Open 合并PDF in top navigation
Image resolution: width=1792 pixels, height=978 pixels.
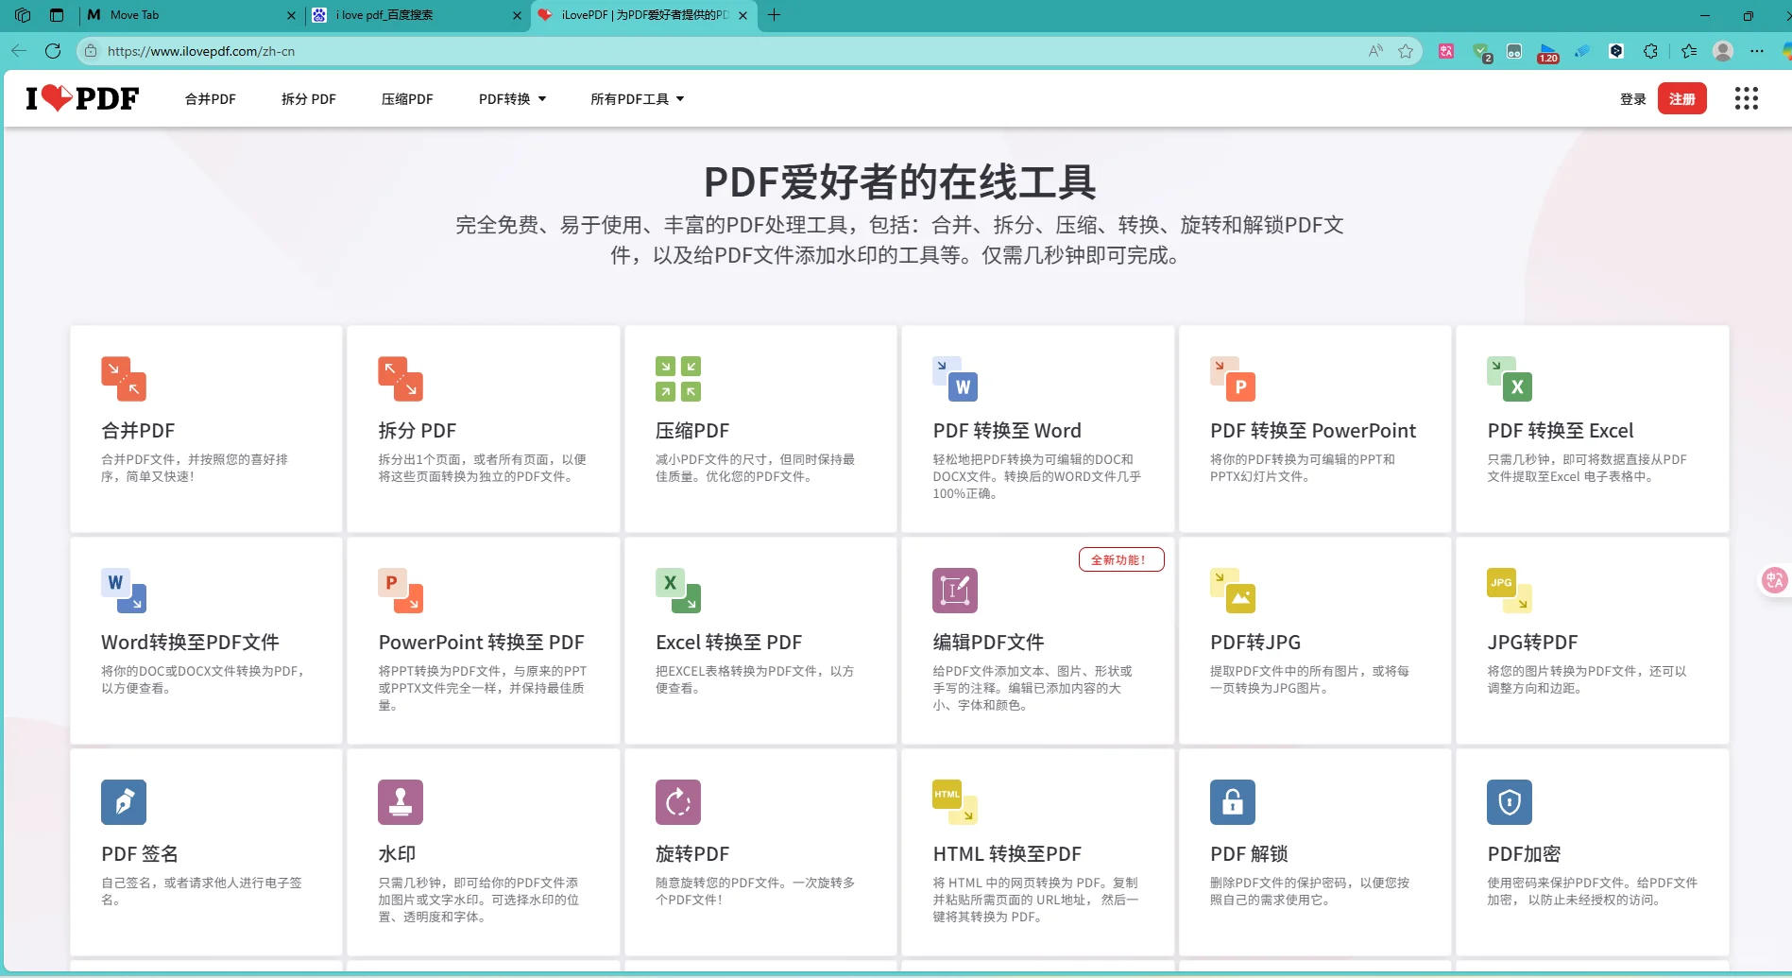click(x=211, y=99)
